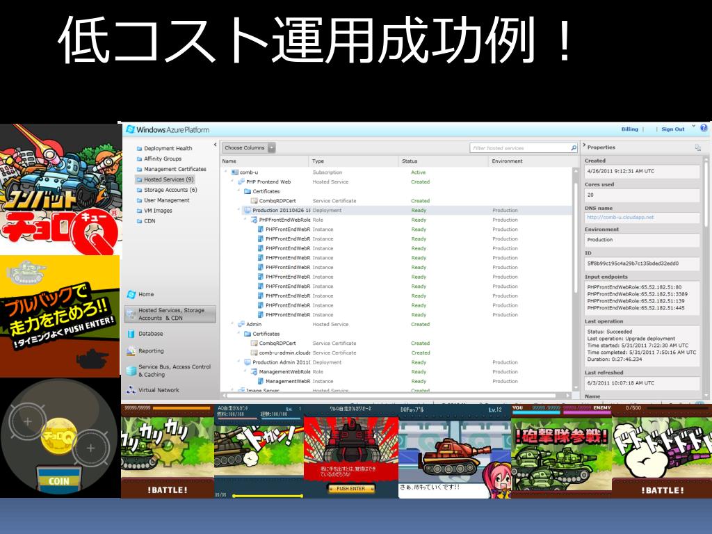712x534 pixels.
Task: Click the Deployment Health folder icon
Action: coord(139,149)
